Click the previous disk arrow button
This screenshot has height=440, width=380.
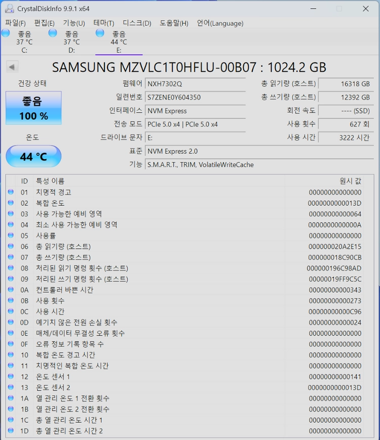point(12,67)
